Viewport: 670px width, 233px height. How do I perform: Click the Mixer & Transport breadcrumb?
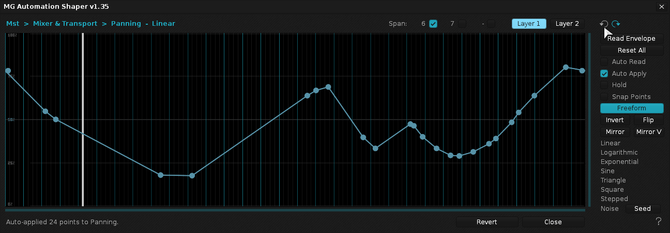tap(65, 24)
